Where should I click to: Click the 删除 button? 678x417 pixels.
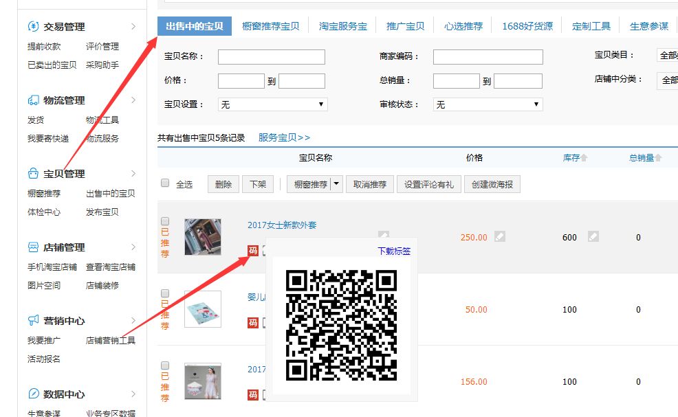[223, 184]
